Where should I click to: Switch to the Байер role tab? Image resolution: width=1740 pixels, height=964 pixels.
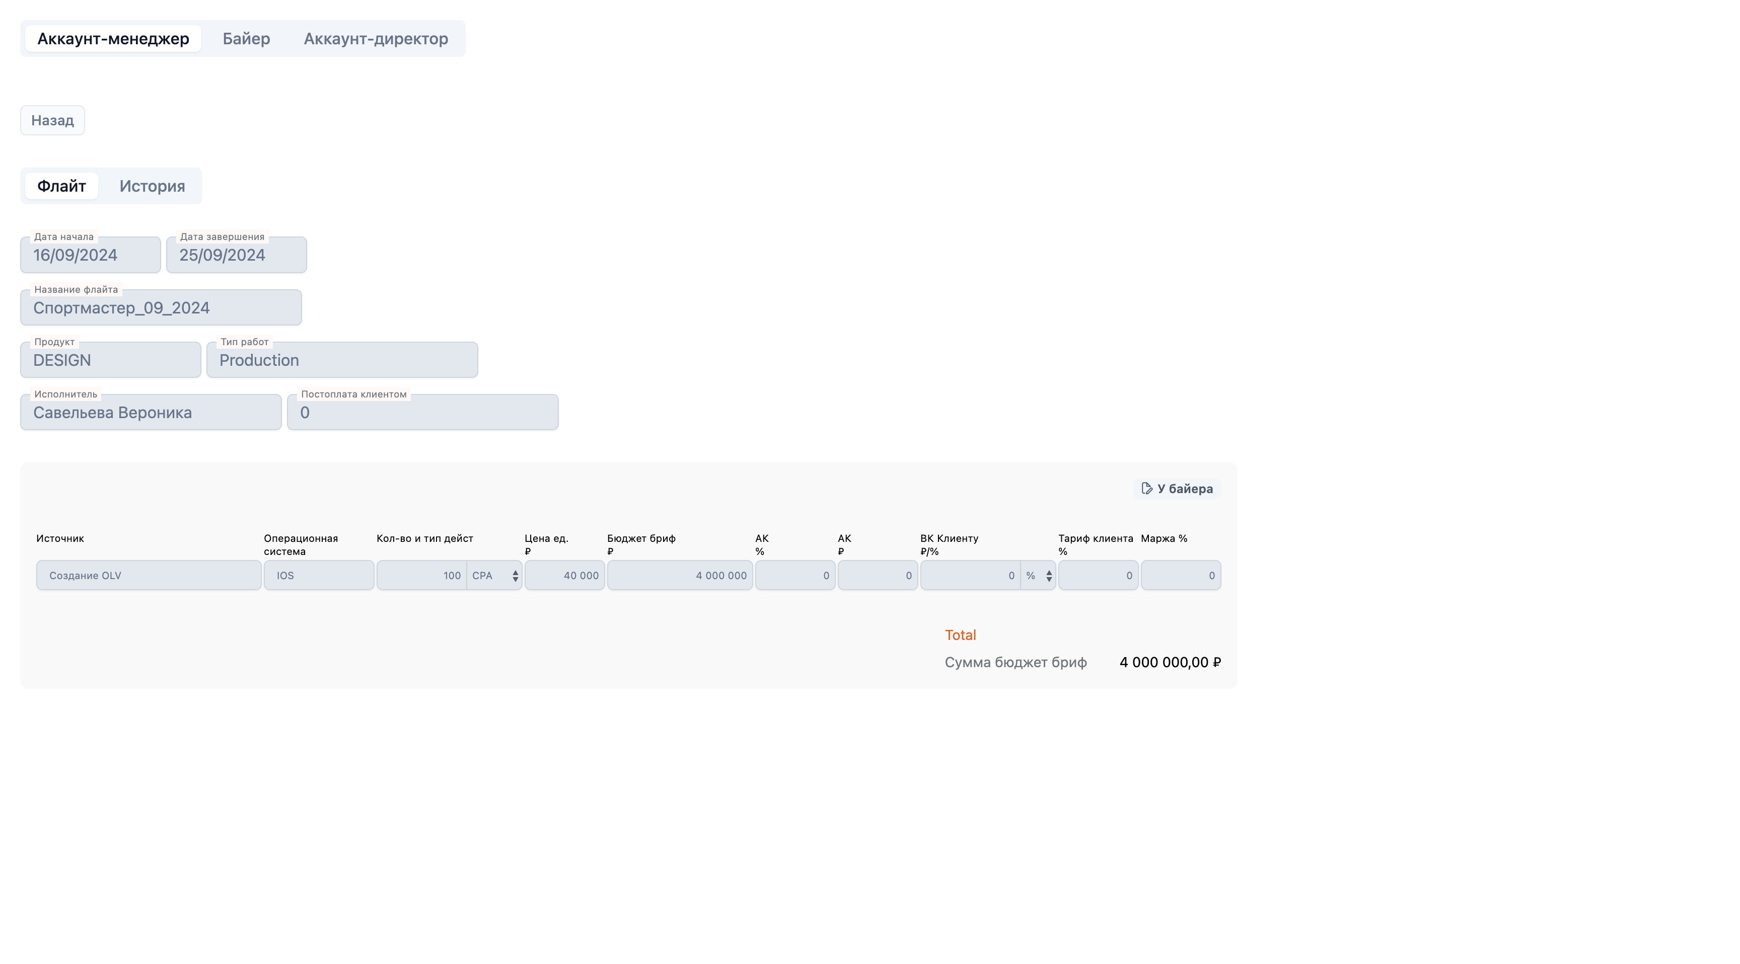(x=247, y=38)
